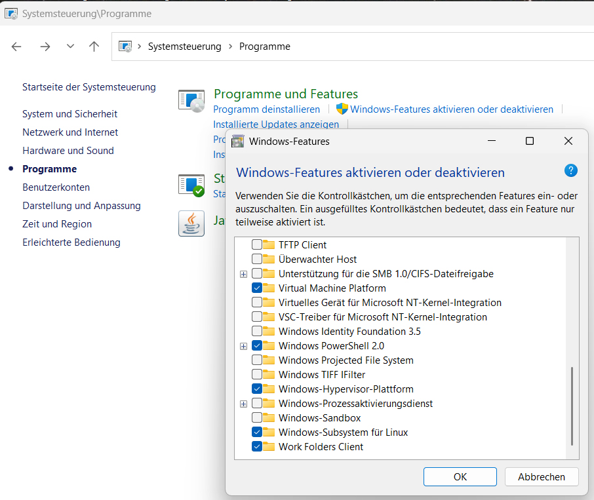Image resolution: width=594 pixels, height=500 pixels.
Task: Click the Programm deinstallieren link
Action: tap(266, 109)
